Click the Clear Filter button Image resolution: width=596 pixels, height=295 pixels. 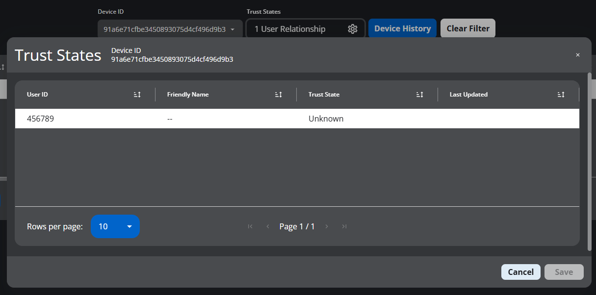point(468,28)
